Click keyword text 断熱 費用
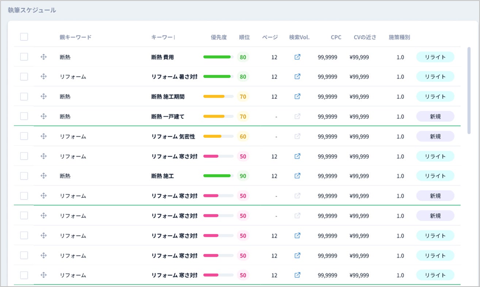480x287 pixels. point(162,57)
